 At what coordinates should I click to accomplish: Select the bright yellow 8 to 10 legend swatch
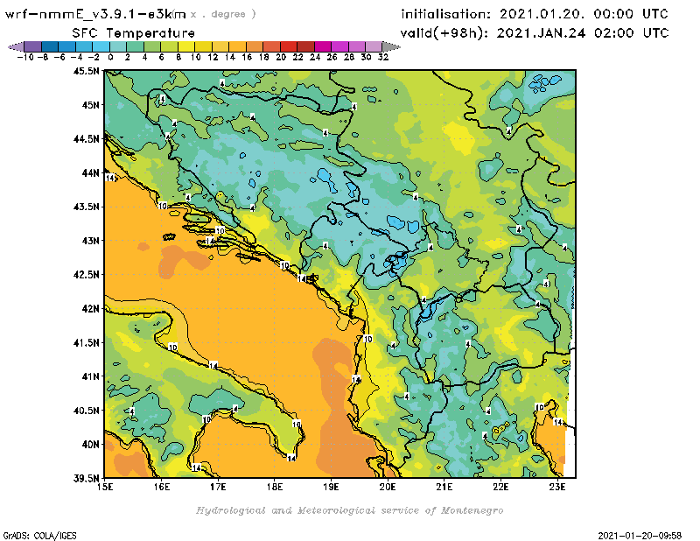click(x=186, y=46)
